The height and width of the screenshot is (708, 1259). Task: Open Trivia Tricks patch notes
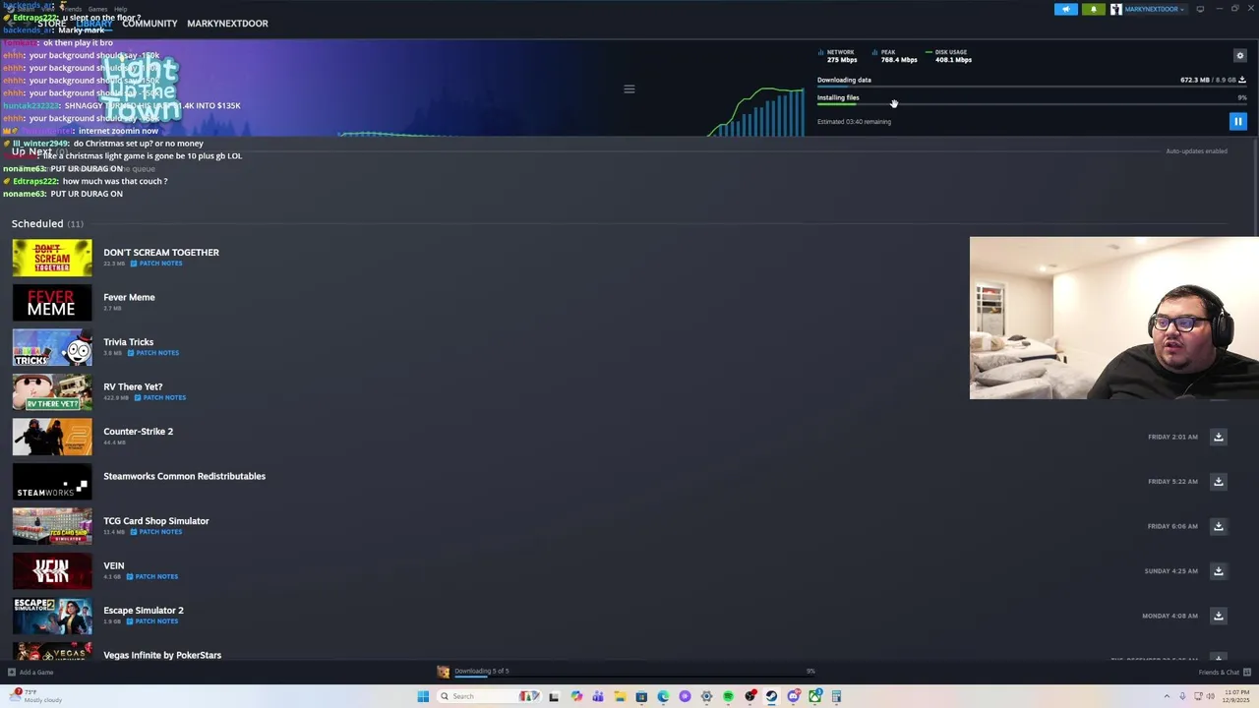(x=152, y=353)
